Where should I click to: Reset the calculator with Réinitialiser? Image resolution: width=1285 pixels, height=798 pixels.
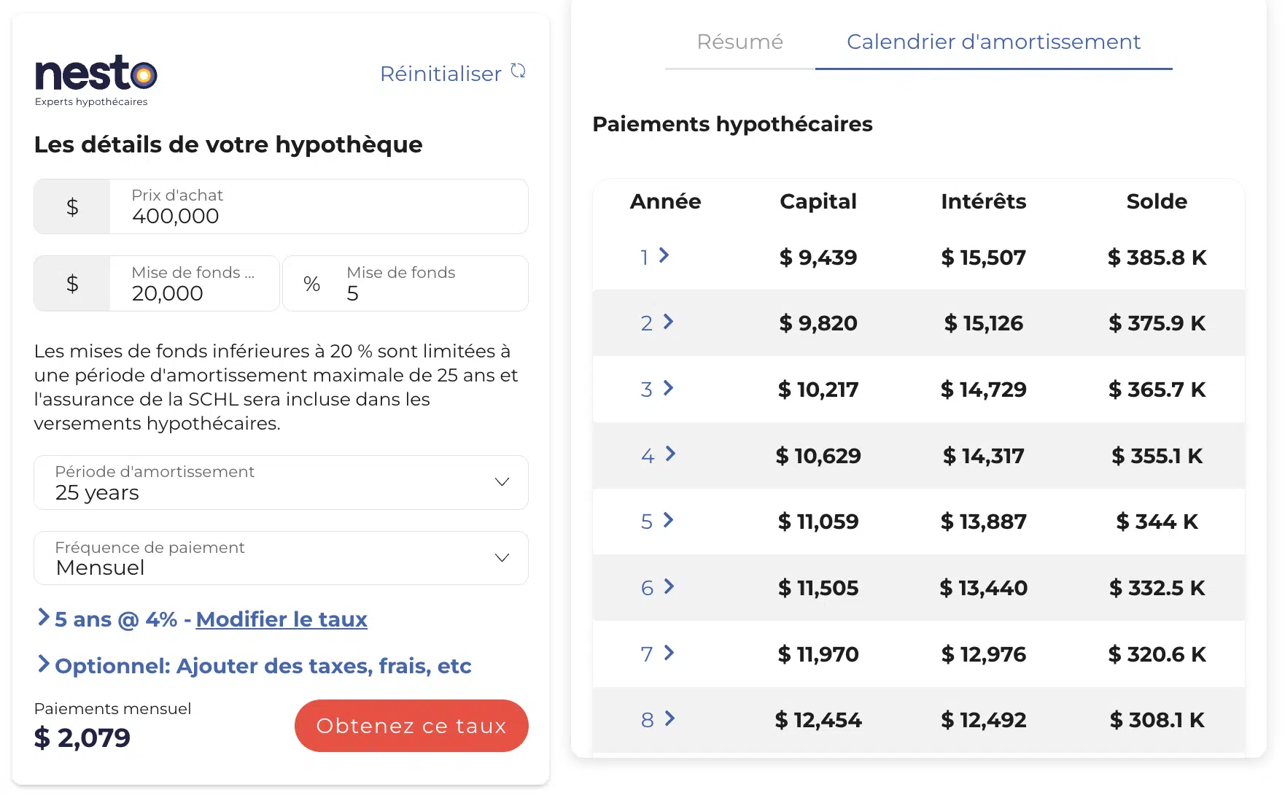(440, 74)
